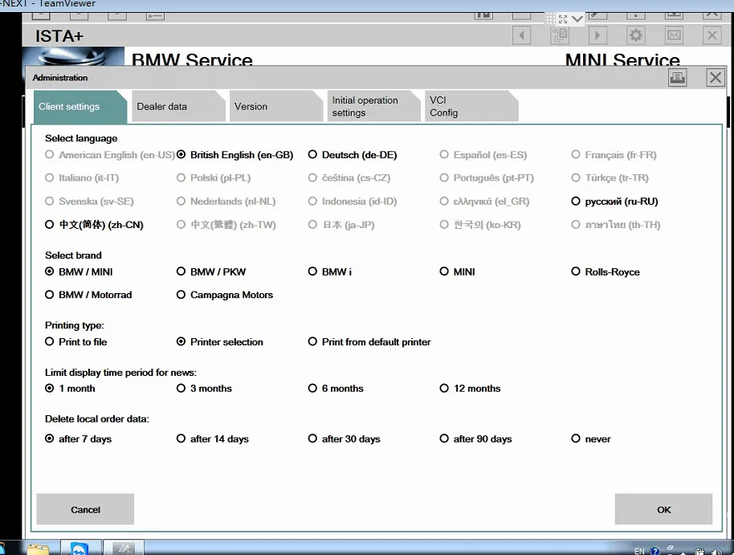
Task: Click the ISTA+ title text
Action: pyautogui.click(x=59, y=36)
